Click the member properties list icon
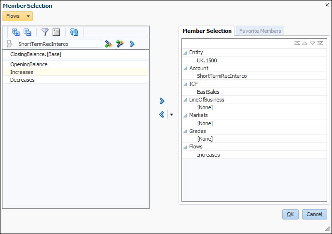 pyautogui.click(x=56, y=32)
